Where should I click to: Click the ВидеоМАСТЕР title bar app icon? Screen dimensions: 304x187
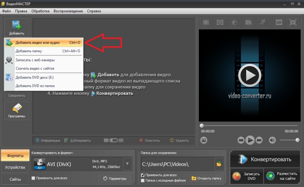[x=3, y=4]
